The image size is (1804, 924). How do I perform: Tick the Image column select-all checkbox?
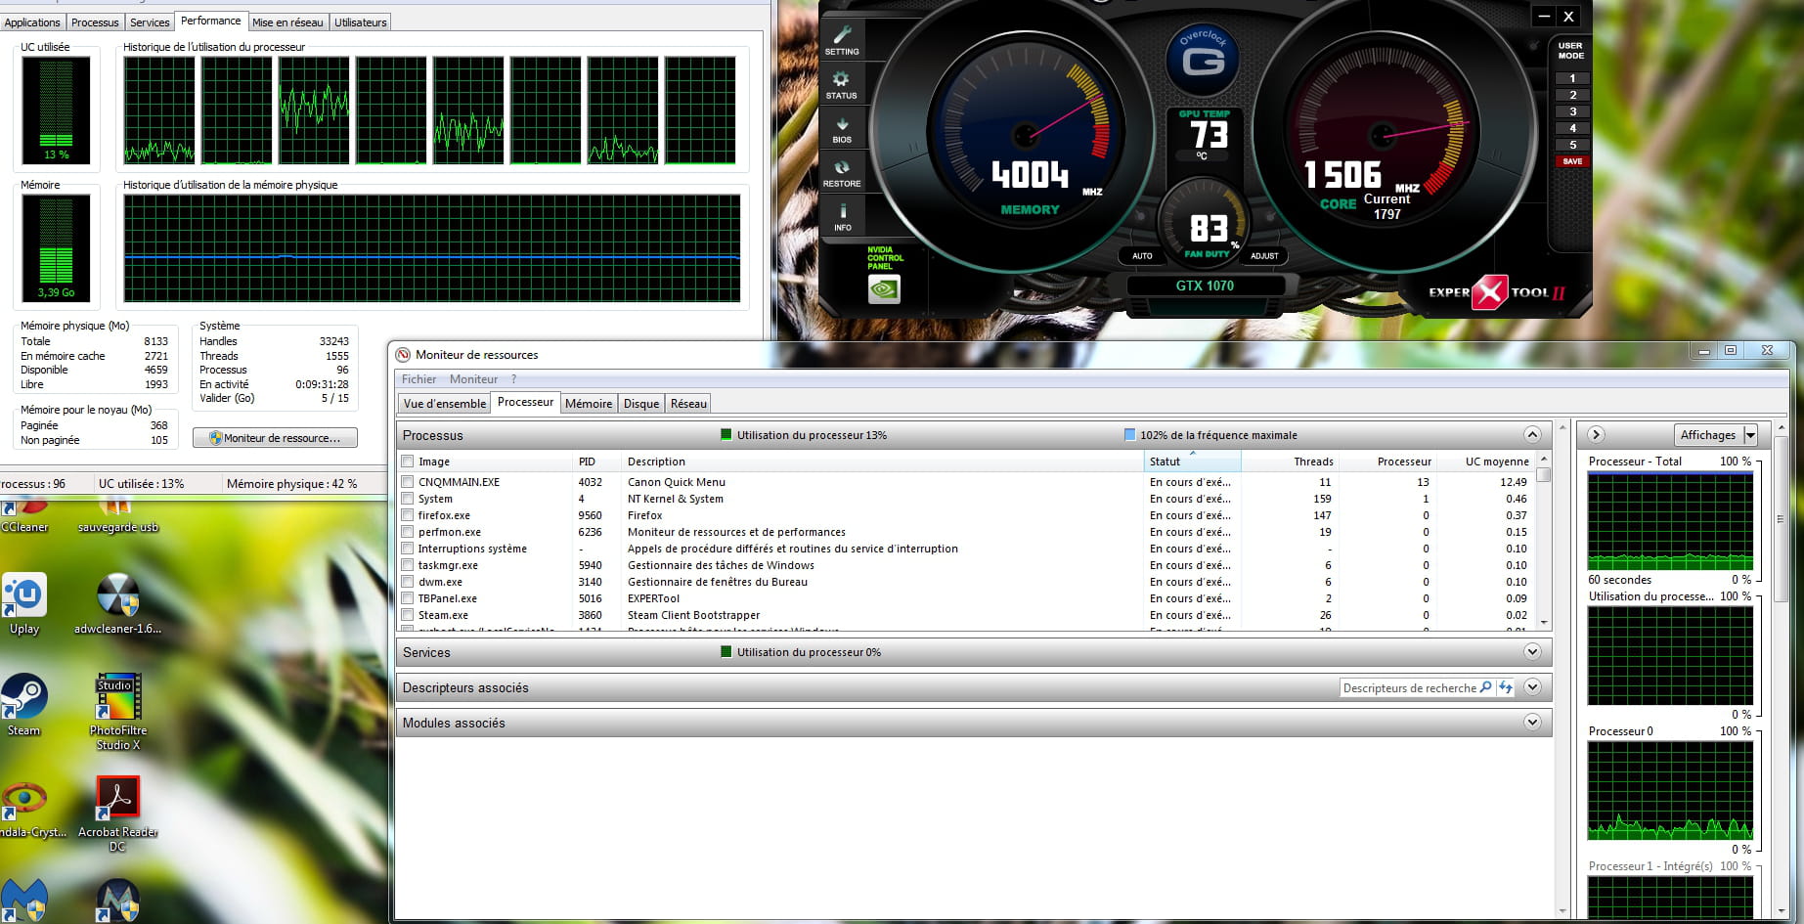(x=407, y=462)
